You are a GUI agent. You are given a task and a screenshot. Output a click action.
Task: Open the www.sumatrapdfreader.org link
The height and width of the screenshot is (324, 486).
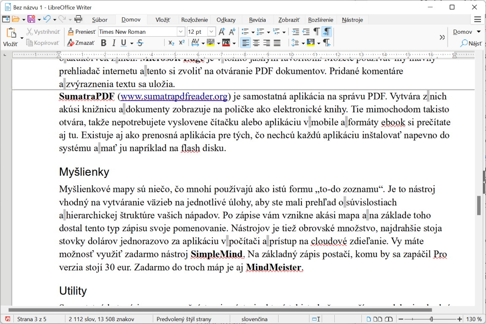(174, 97)
